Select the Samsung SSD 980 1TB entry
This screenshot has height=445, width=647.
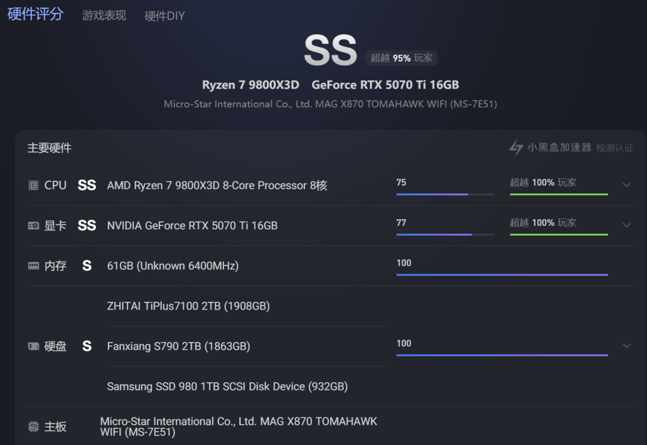pos(228,386)
